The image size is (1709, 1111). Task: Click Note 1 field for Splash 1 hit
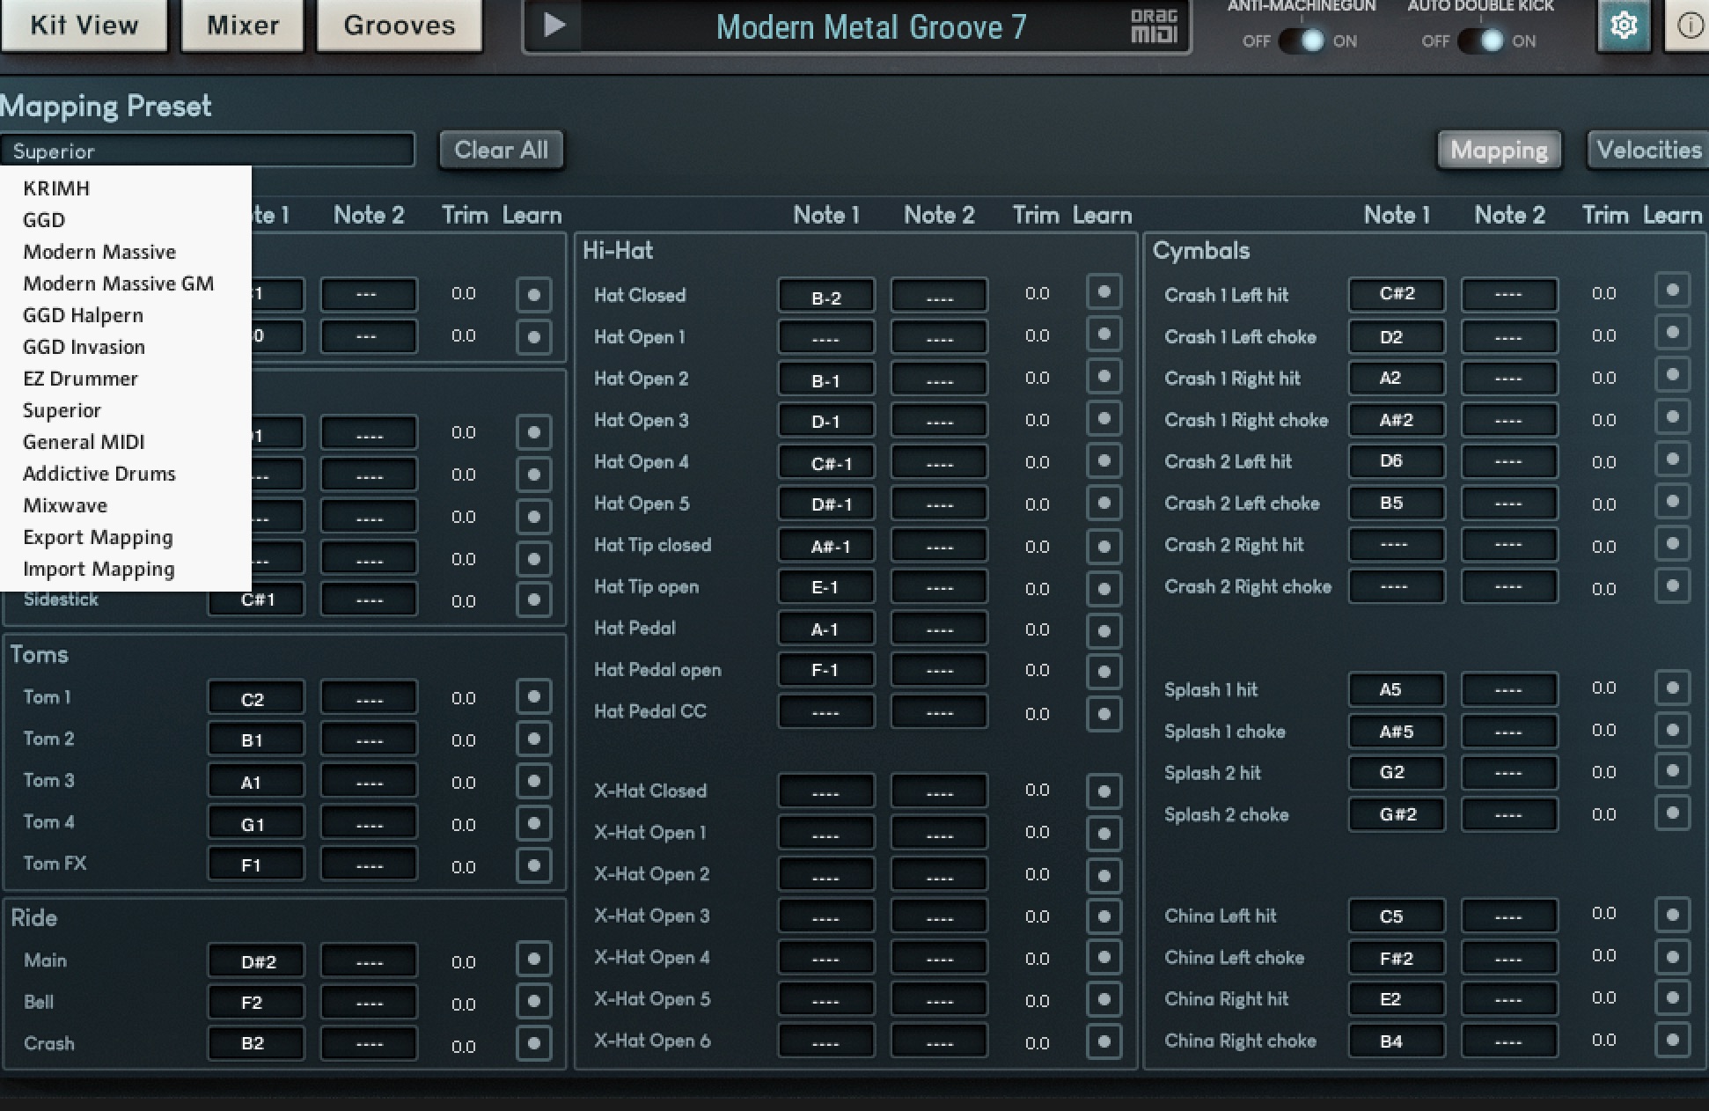point(1396,689)
